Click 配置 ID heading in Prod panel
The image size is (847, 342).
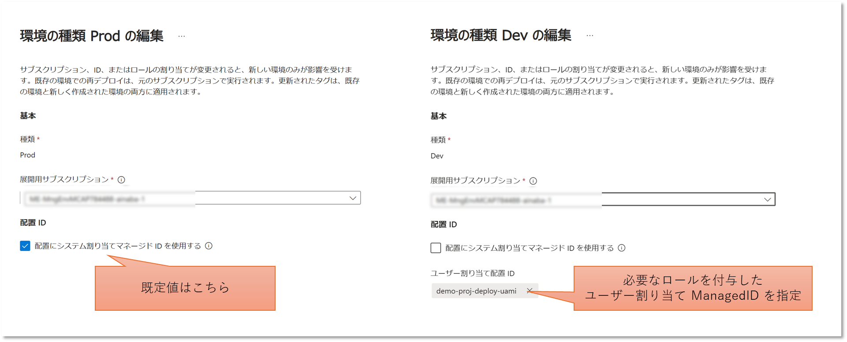tap(33, 223)
